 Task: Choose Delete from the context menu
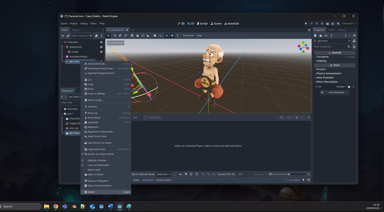click(91, 192)
